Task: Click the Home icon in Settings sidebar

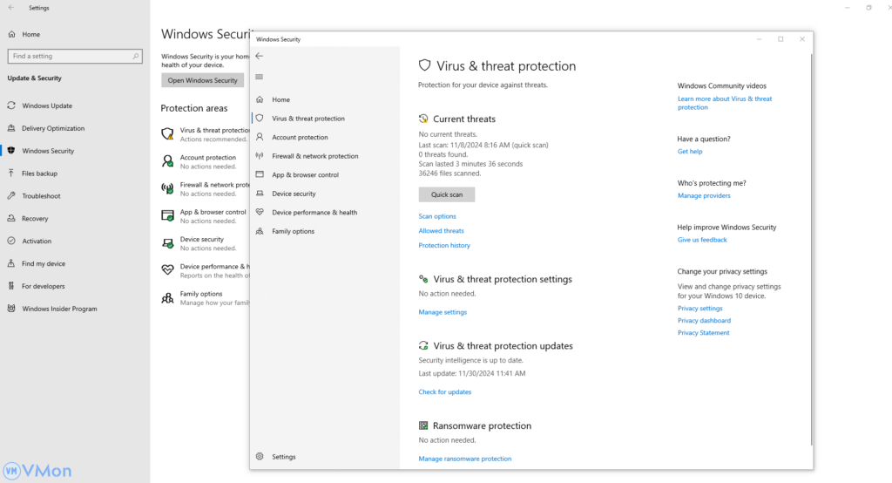Action: (11, 34)
